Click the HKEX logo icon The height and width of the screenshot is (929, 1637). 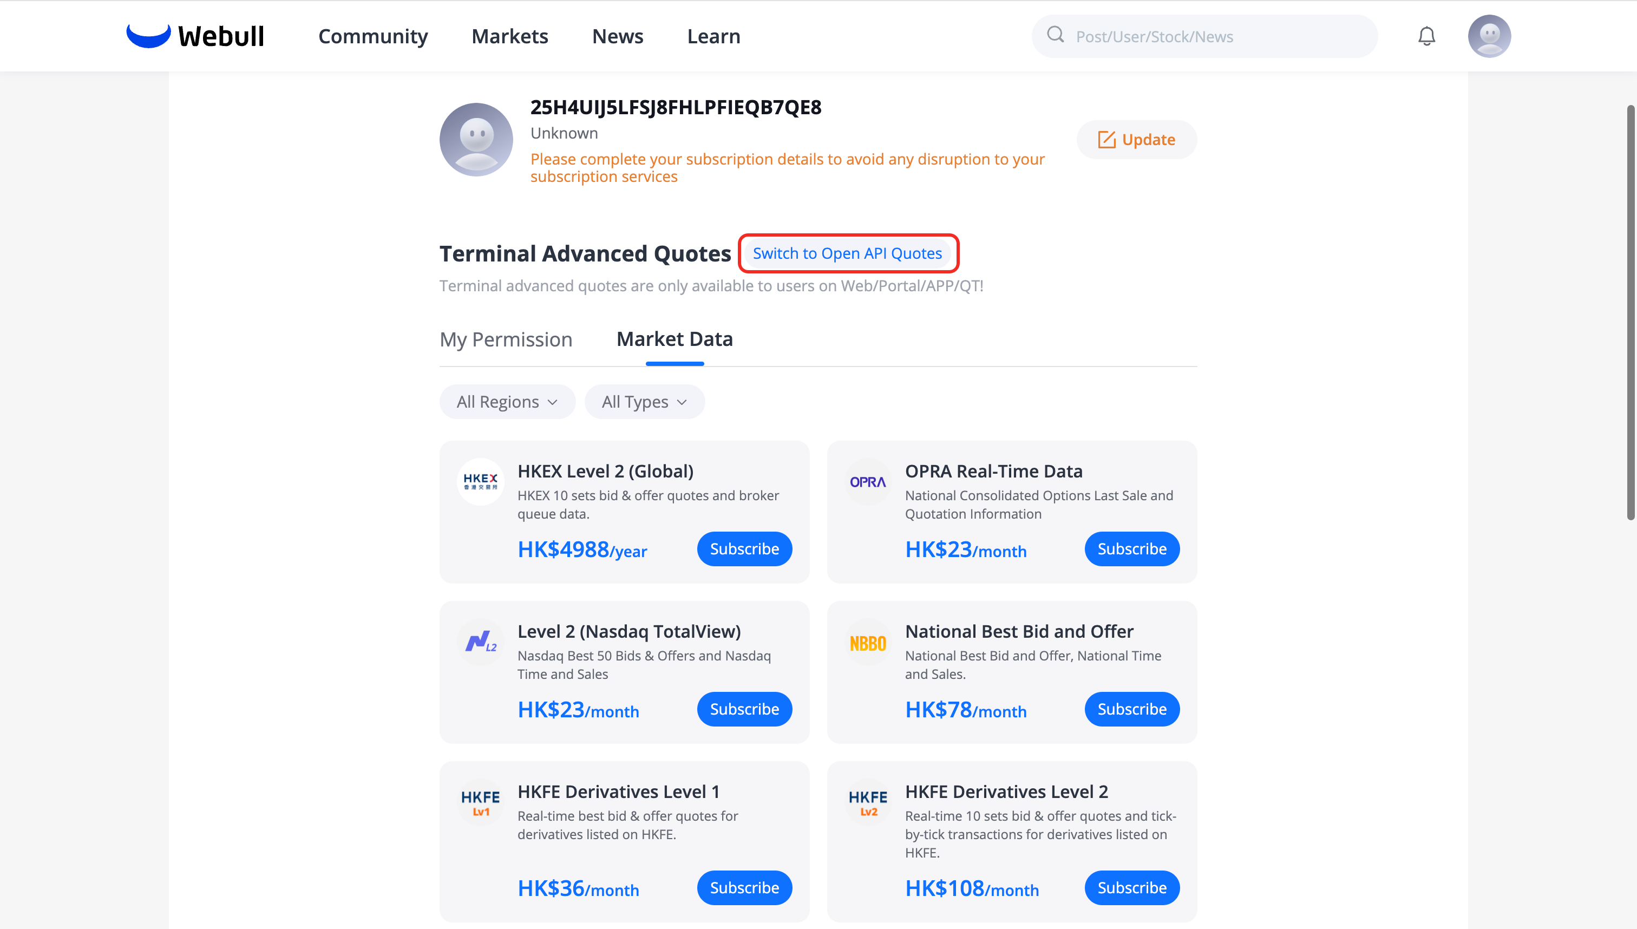pos(480,481)
